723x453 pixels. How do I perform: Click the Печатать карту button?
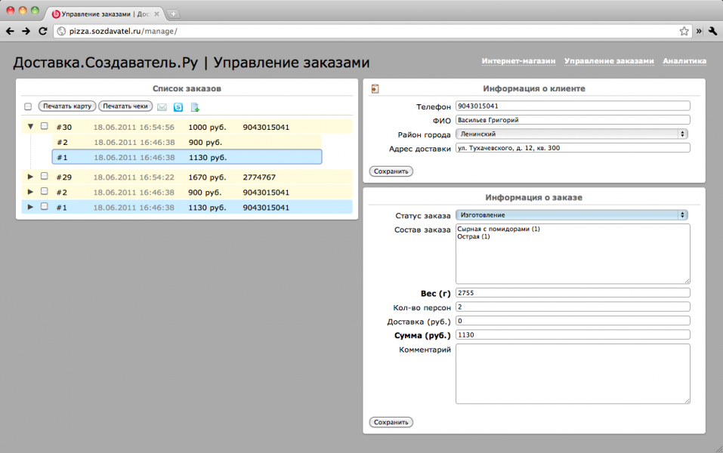pyautogui.click(x=67, y=106)
